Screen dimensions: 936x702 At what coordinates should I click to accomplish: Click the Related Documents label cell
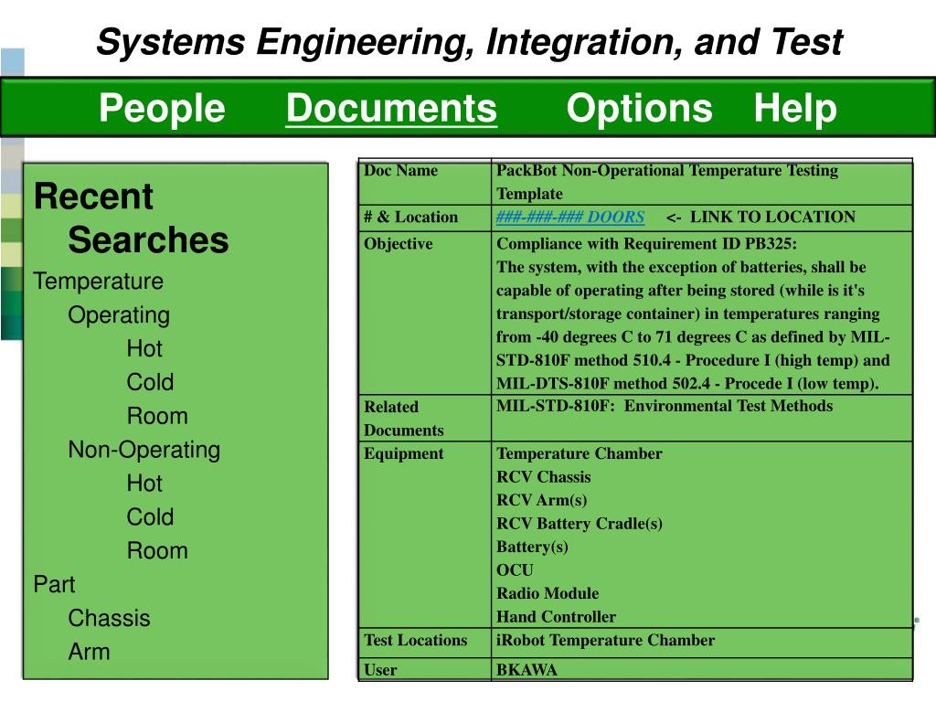pos(424,418)
